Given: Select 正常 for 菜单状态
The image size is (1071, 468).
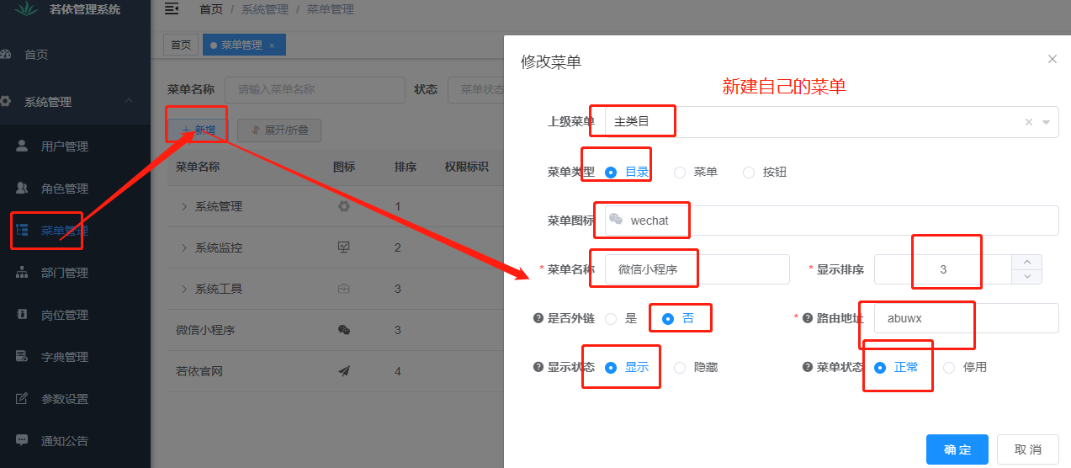Looking at the screenshot, I should coord(896,368).
